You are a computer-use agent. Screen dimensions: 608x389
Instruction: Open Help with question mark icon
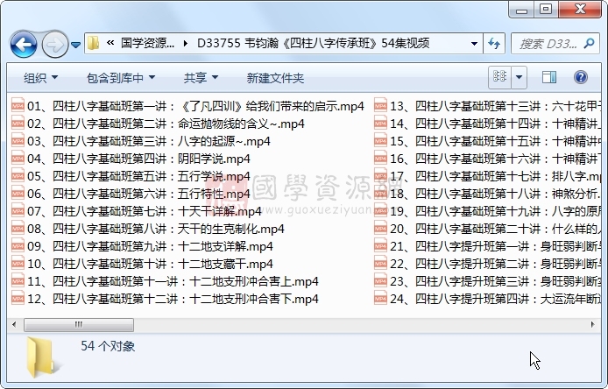click(581, 77)
